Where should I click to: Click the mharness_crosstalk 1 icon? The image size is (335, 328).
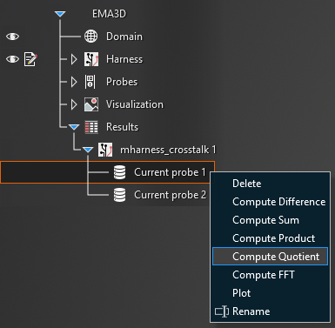click(105, 150)
